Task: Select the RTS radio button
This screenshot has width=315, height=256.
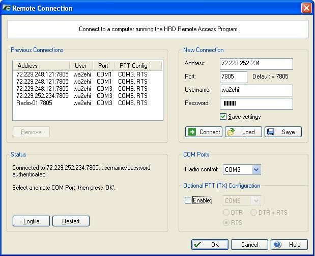Action: (226, 223)
